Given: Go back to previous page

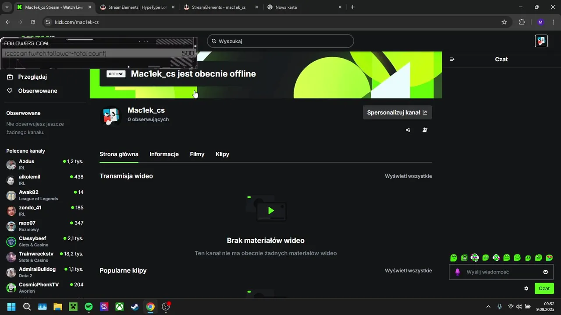Looking at the screenshot, I should (x=8, y=22).
